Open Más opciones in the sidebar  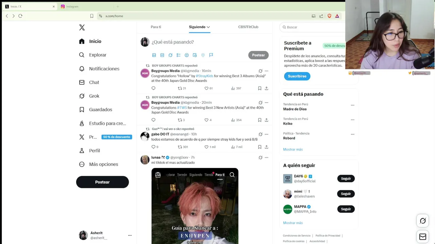[99, 164]
